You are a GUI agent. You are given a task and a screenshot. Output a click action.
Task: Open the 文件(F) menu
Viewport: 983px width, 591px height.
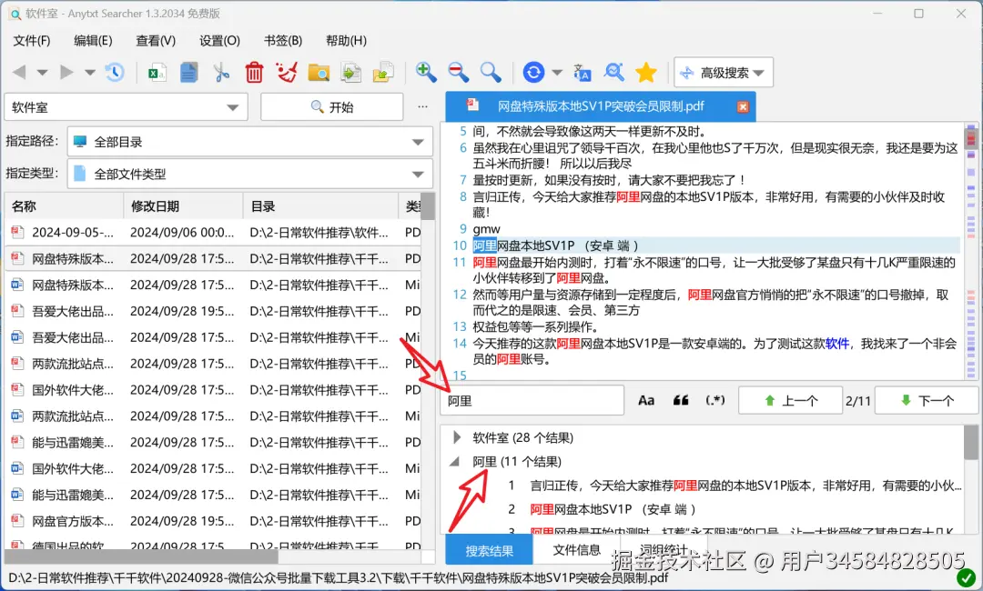click(x=31, y=41)
